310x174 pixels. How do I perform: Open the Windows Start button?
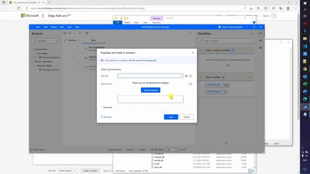click(305, 3)
